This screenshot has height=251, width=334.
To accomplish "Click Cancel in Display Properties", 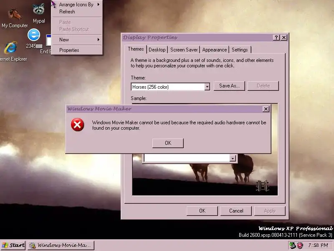I will [x=236, y=211].
